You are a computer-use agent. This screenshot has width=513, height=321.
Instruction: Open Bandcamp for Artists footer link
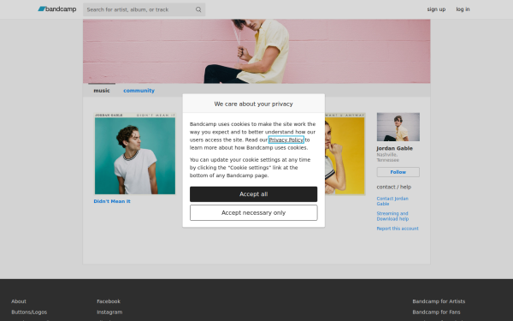coord(439,301)
